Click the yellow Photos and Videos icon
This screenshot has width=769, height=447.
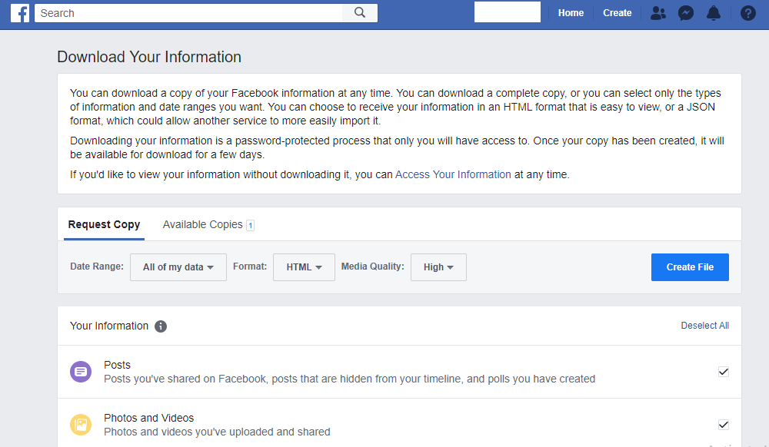pos(81,425)
